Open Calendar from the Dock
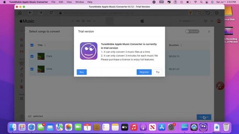This screenshot has width=239, height=134. tap(87, 127)
